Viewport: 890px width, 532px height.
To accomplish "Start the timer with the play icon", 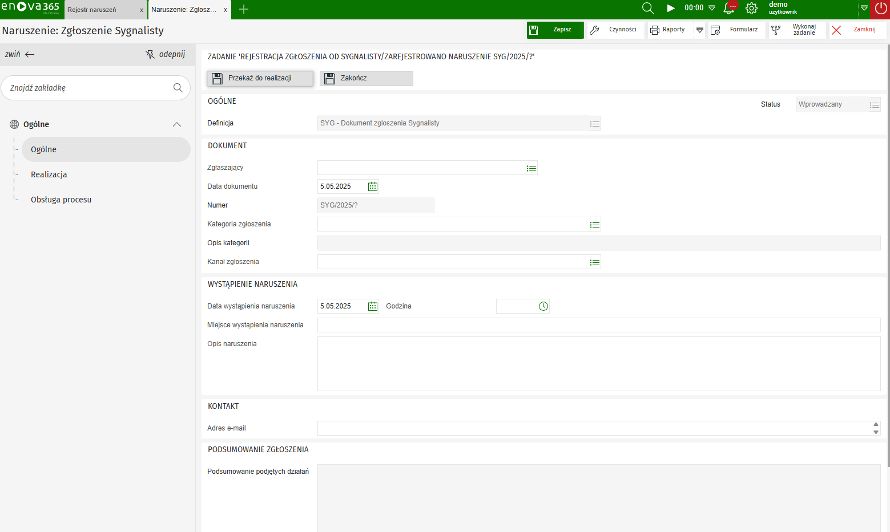I will click(x=671, y=9).
